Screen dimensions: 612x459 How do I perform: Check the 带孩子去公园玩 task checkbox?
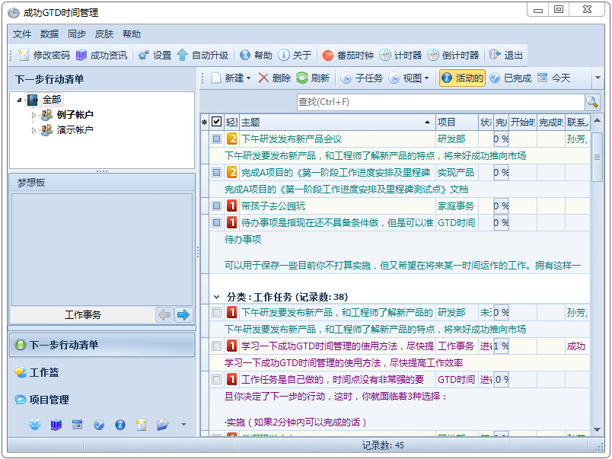[216, 206]
